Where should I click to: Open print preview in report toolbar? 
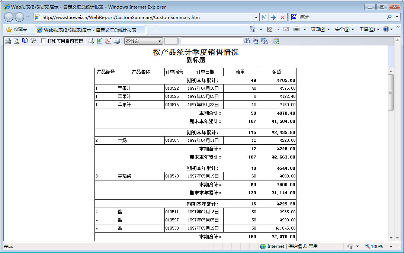16,41
